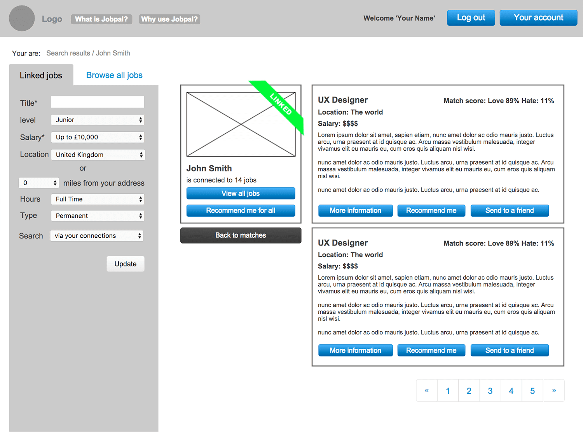Open the level dropdown showing Junior

point(98,120)
